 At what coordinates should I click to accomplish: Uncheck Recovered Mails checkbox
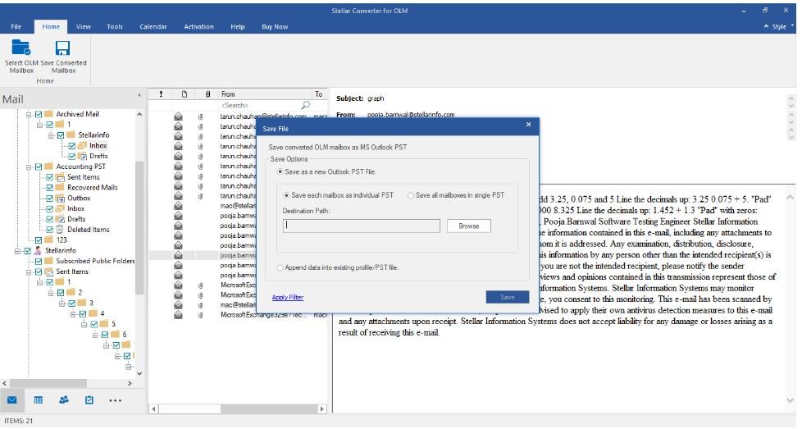coord(50,188)
